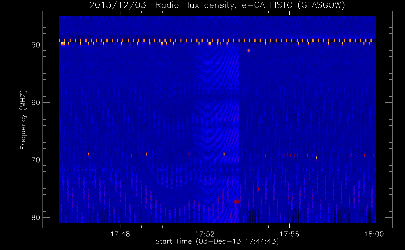Image resolution: width=405 pixels, height=250 pixels.
Task: Click the plot title '2013/12/03 Radio flux density'
Action: (217, 5)
